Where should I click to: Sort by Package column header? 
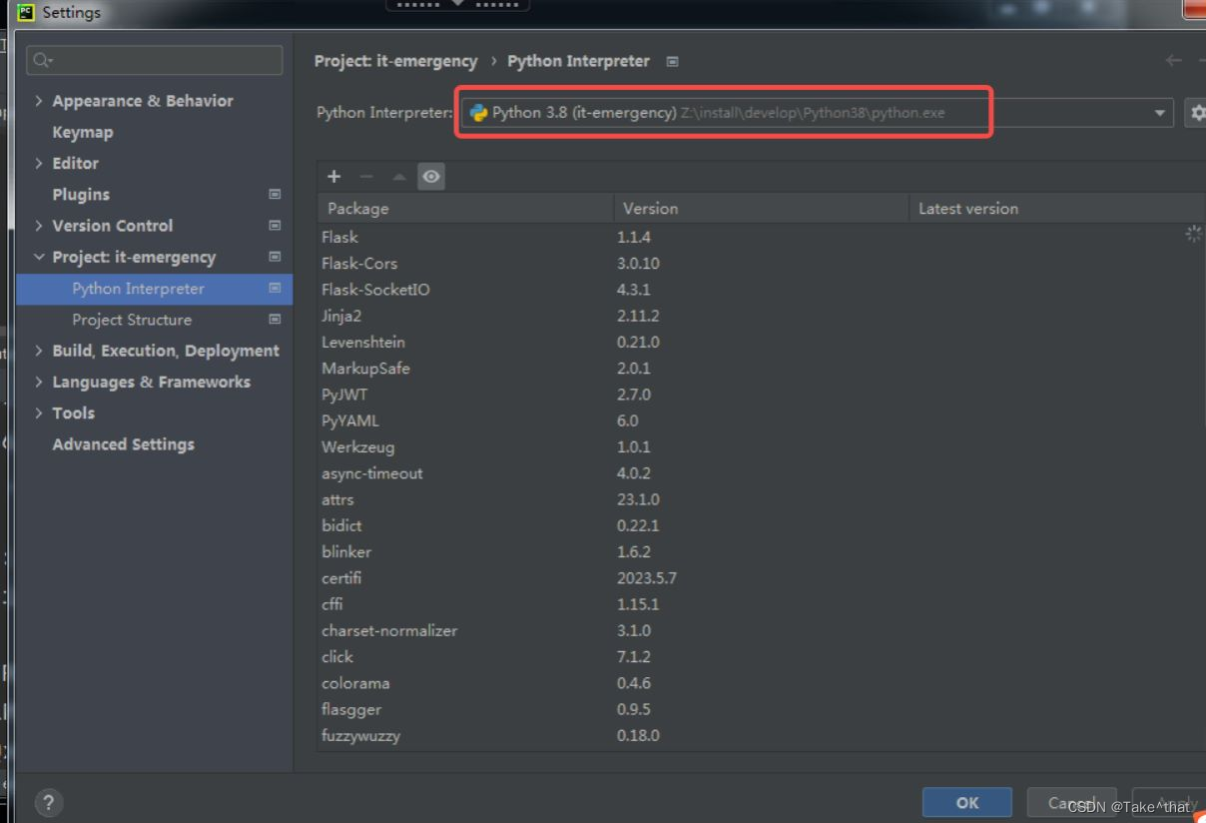click(465, 208)
